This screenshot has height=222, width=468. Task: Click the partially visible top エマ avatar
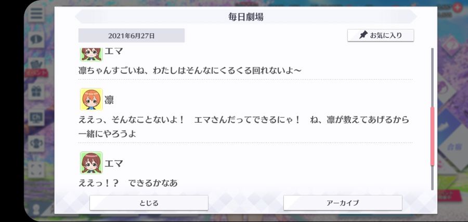pyautogui.click(x=92, y=54)
